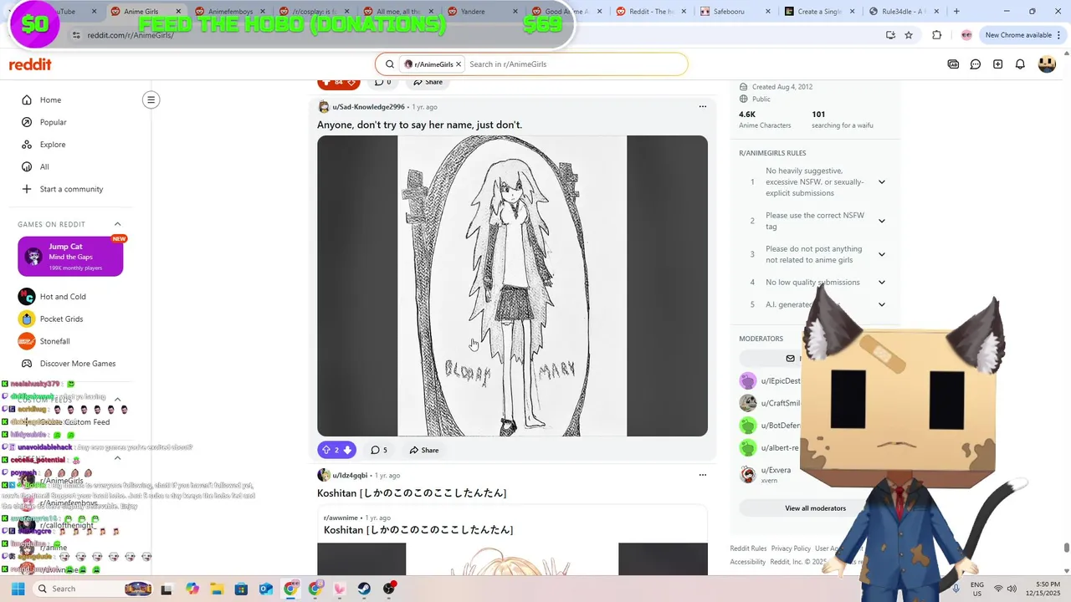The height and width of the screenshot is (602, 1071).
Task: Click View all moderators button
Action: (815, 508)
